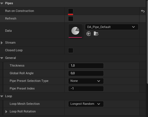Select the Data property label

[8, 31]
